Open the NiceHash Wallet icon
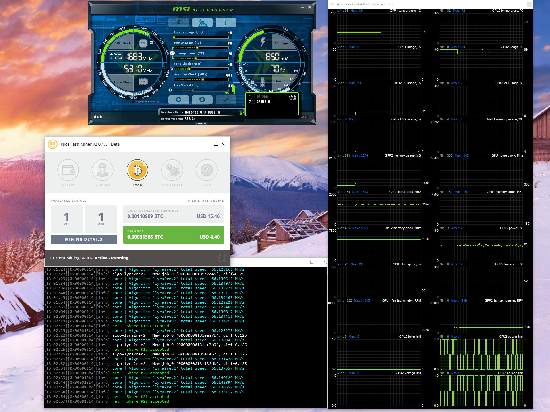550x412 pixels. (x=68, y=170)
